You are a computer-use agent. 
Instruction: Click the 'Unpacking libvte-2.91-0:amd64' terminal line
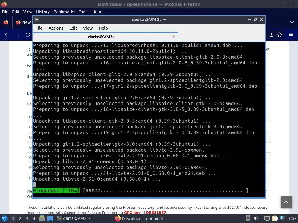click(x=97, y=179)
